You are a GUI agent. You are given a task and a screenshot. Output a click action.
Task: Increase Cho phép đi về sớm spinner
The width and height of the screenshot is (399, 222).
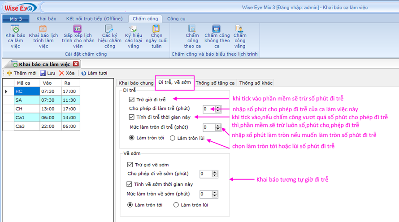215,172
